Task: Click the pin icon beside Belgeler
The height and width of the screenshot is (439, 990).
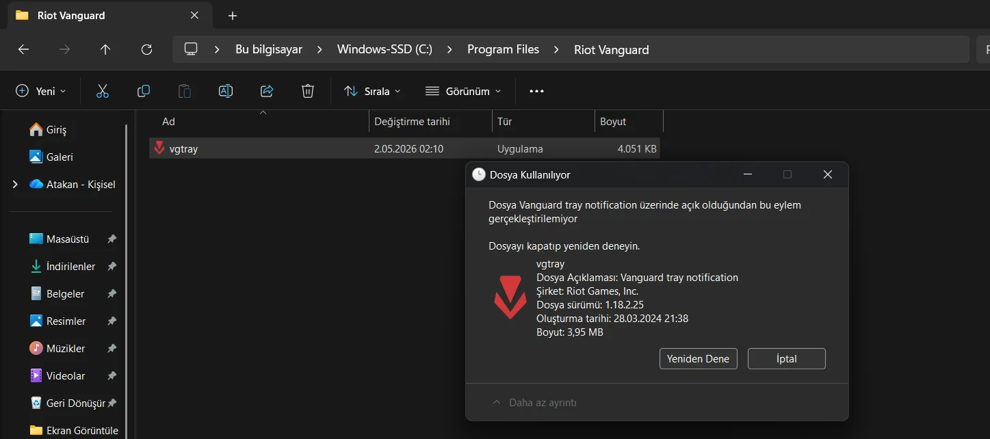Action: tap(112, 294)
